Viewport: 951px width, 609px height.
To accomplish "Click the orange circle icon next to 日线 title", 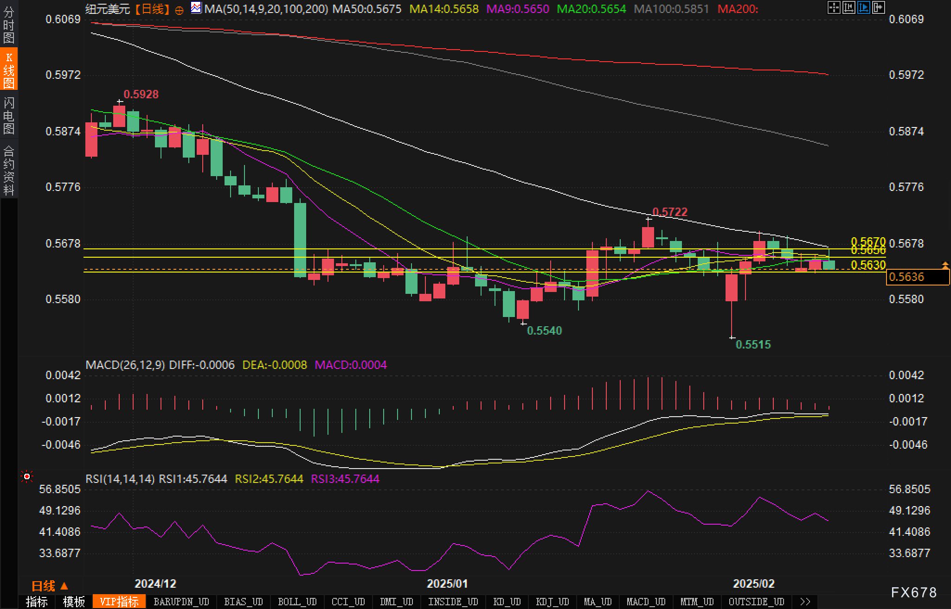I will pyautogui.click(x=179, y=10).
